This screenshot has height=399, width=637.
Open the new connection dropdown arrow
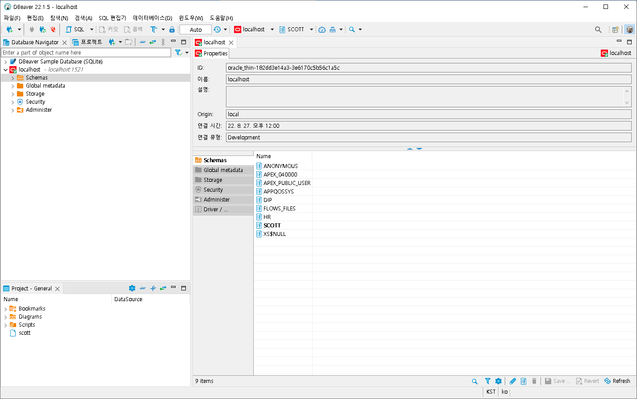(19, 29)
